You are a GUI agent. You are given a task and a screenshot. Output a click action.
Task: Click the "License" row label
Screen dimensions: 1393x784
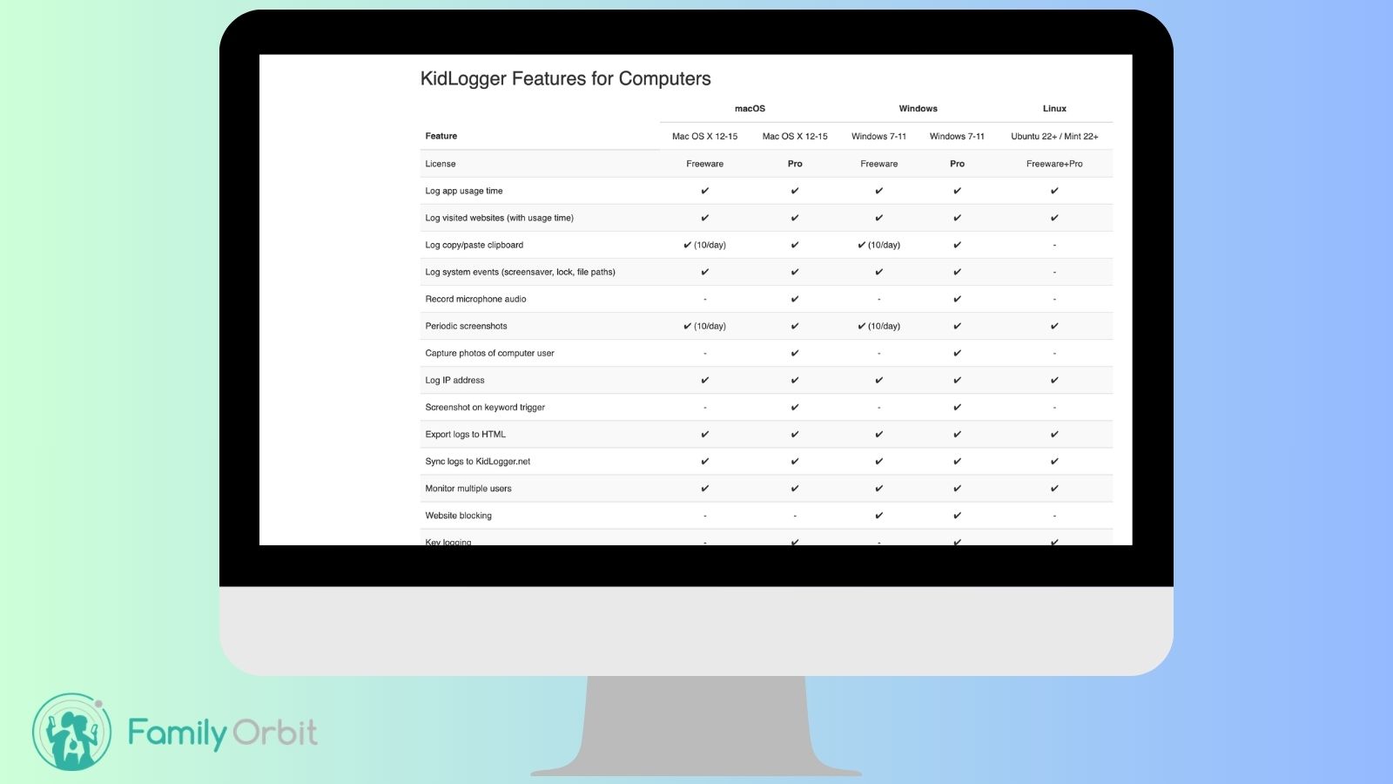[x=440, y=164]
